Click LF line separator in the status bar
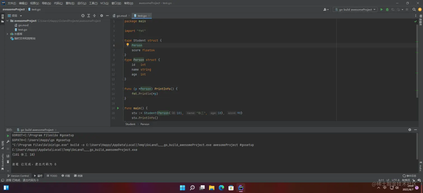Image resolution: width=423 pixels, height=193 pixels. pos(388,180)
